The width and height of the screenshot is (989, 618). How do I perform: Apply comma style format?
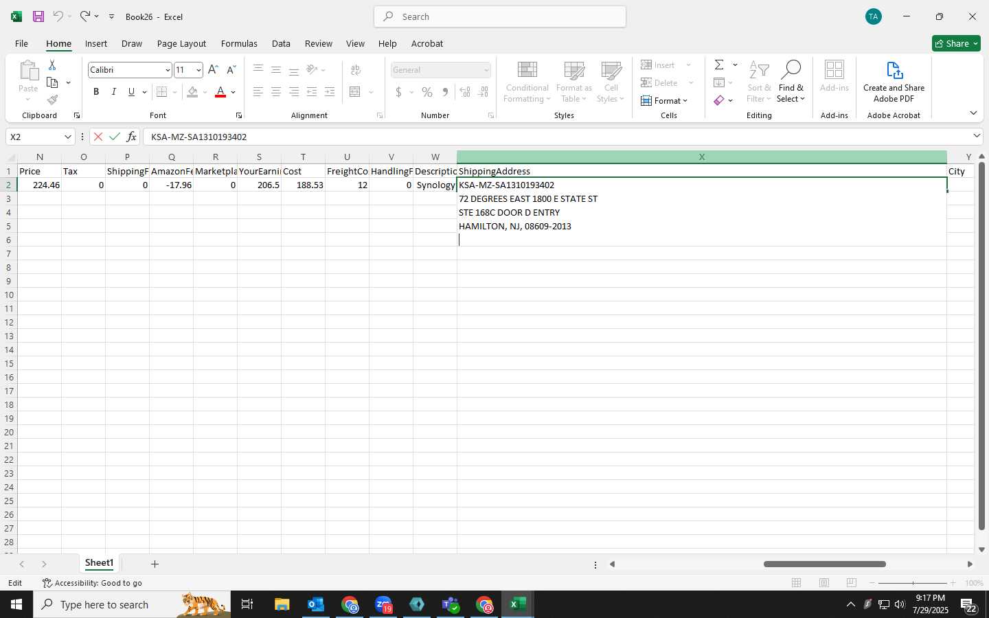click(x=445, y=92)
